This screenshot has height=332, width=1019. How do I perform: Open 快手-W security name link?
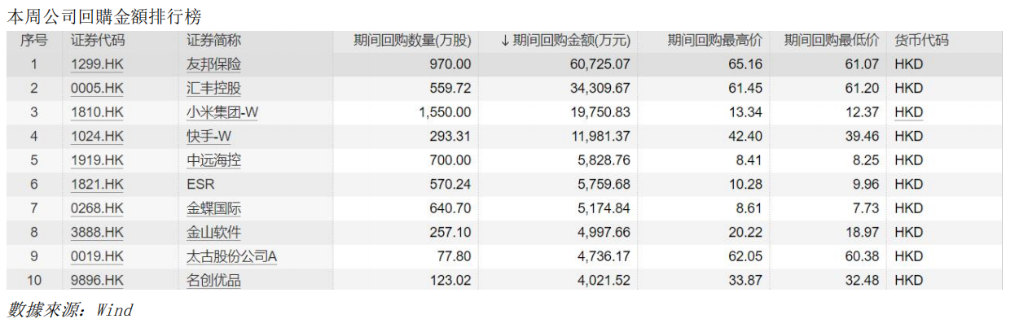click(208, 137)
